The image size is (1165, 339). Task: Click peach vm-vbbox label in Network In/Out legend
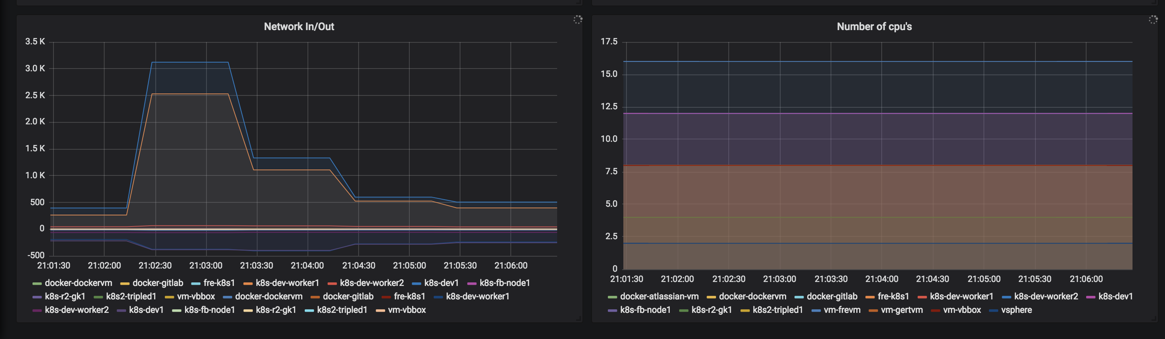click(407, 310)
